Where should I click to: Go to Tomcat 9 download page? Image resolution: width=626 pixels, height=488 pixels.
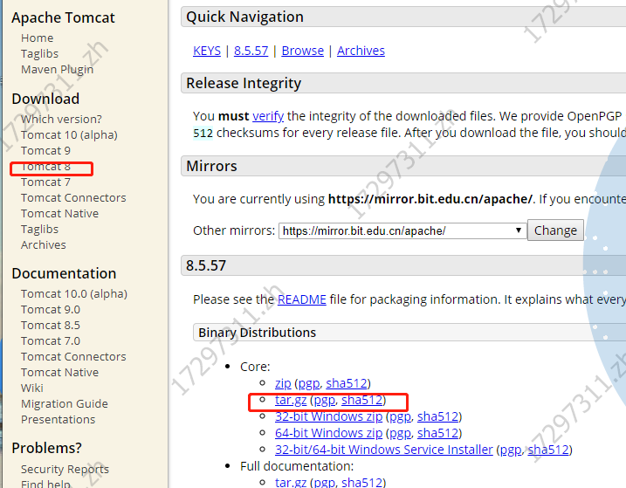click(x=45, y=150)
